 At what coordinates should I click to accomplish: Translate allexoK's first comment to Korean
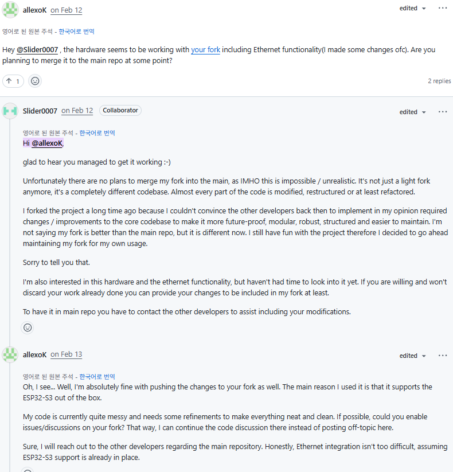pos(76,32)
